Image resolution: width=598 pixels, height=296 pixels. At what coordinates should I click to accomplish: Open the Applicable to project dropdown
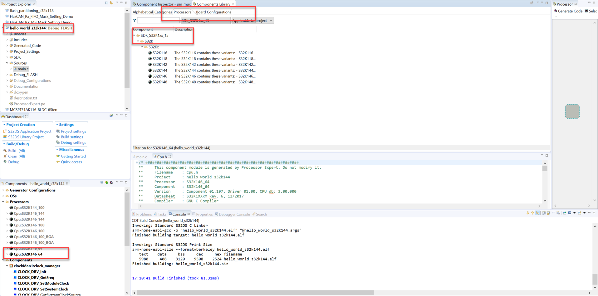[271, 20]
